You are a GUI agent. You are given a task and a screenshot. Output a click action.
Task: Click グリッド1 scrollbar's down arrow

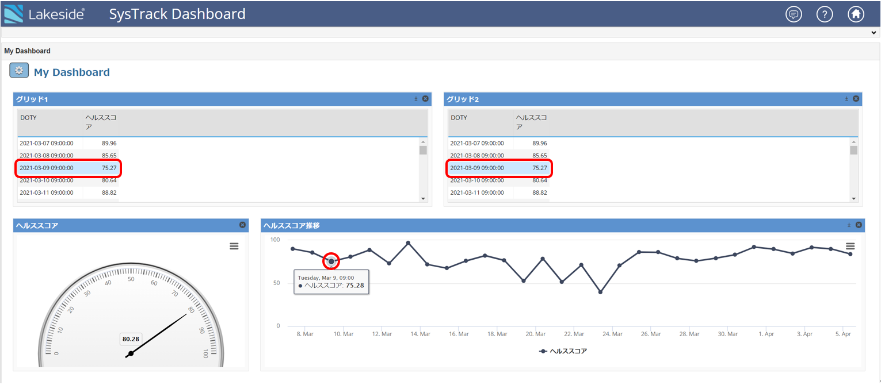424,198
